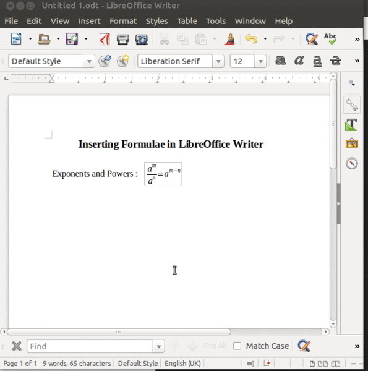Click the Copy icon

coord(182,39)
